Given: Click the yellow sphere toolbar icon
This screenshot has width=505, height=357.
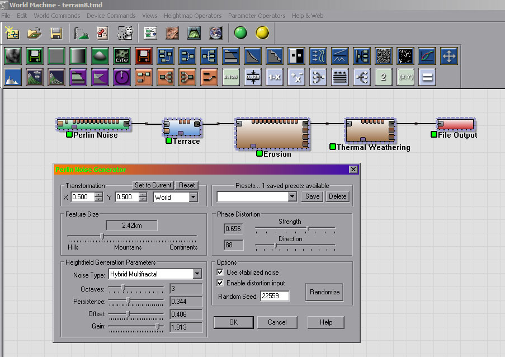Looking at the screenshot, I should (x=262, y=33).
